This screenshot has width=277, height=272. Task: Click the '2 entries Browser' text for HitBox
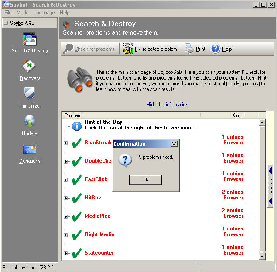pyautogui.click(x=233, y=195)
